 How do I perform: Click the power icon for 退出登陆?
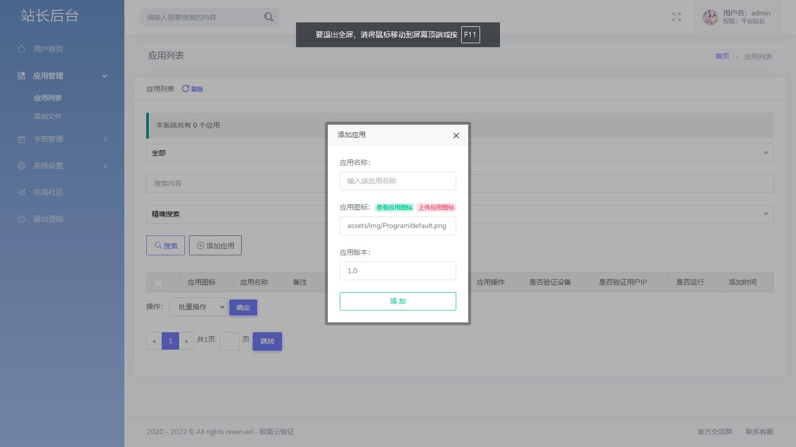point(21,219)
